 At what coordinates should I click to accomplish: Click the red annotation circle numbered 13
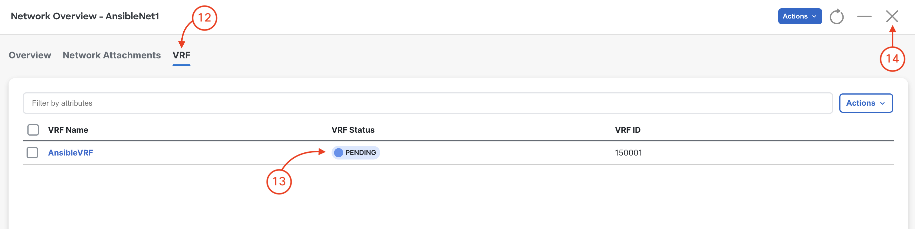pos(279,181)
